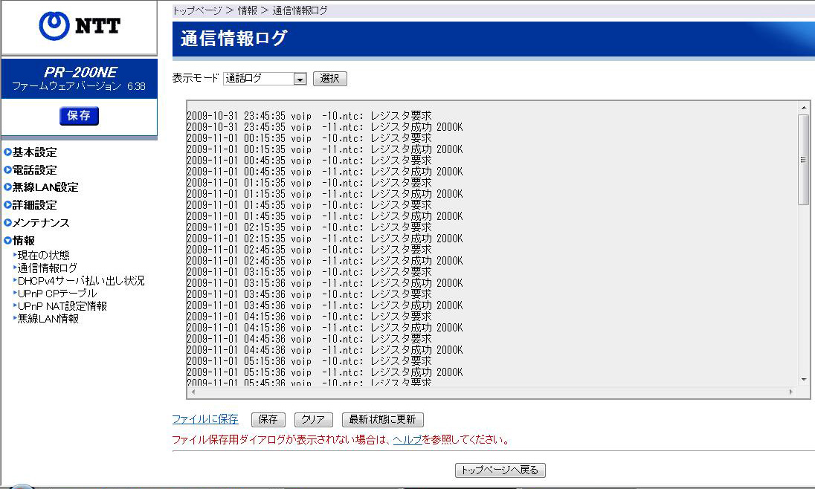
Task: Open 詳細設定 menu section
Action: tap(34, 205)
